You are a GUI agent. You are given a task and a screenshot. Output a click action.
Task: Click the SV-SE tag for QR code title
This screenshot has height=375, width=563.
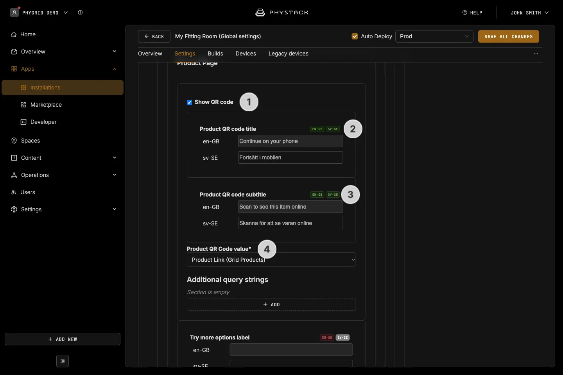coord(333,129)
